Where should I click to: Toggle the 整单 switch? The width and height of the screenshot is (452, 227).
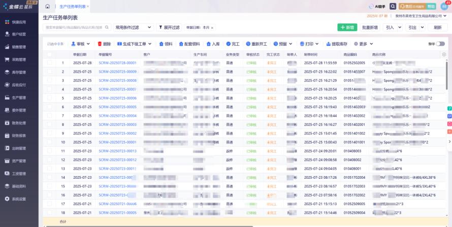point(440,44)
